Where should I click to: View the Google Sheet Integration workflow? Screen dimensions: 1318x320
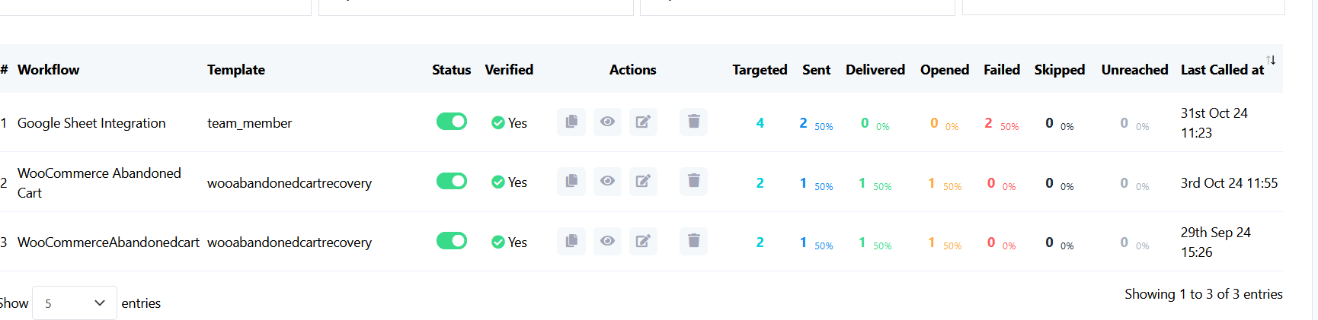[x=607, y=122]
